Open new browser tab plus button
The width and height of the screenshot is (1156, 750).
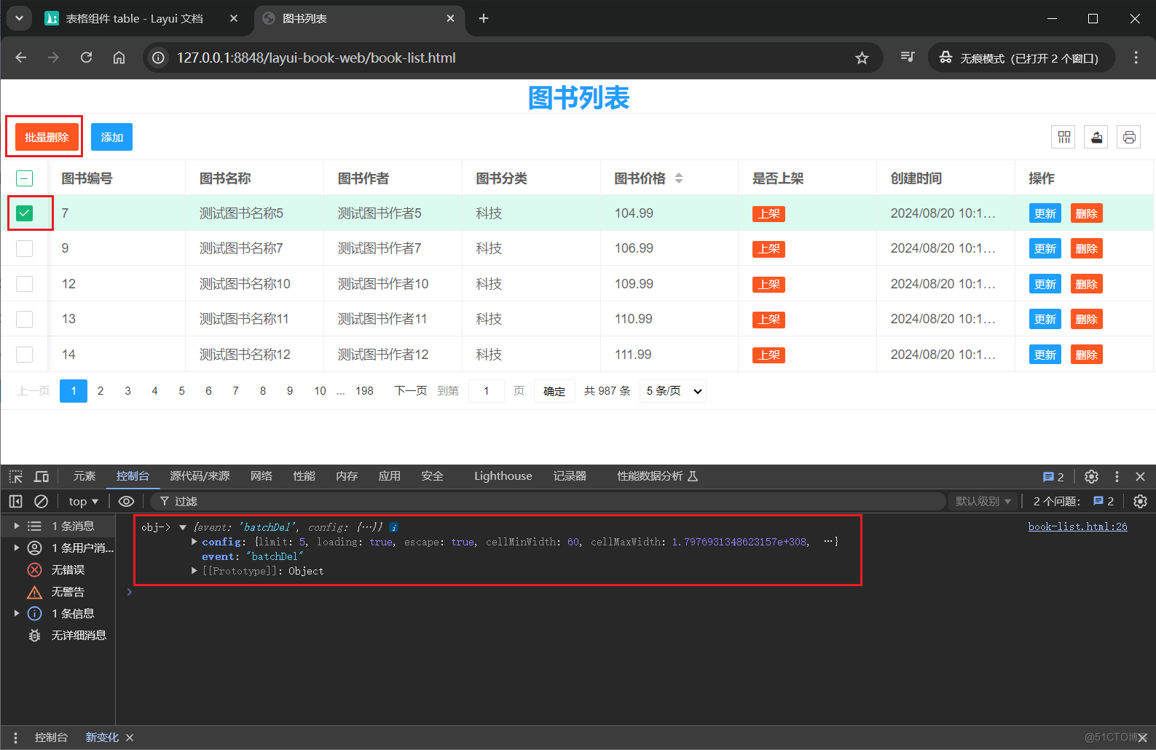pos(484,18)
